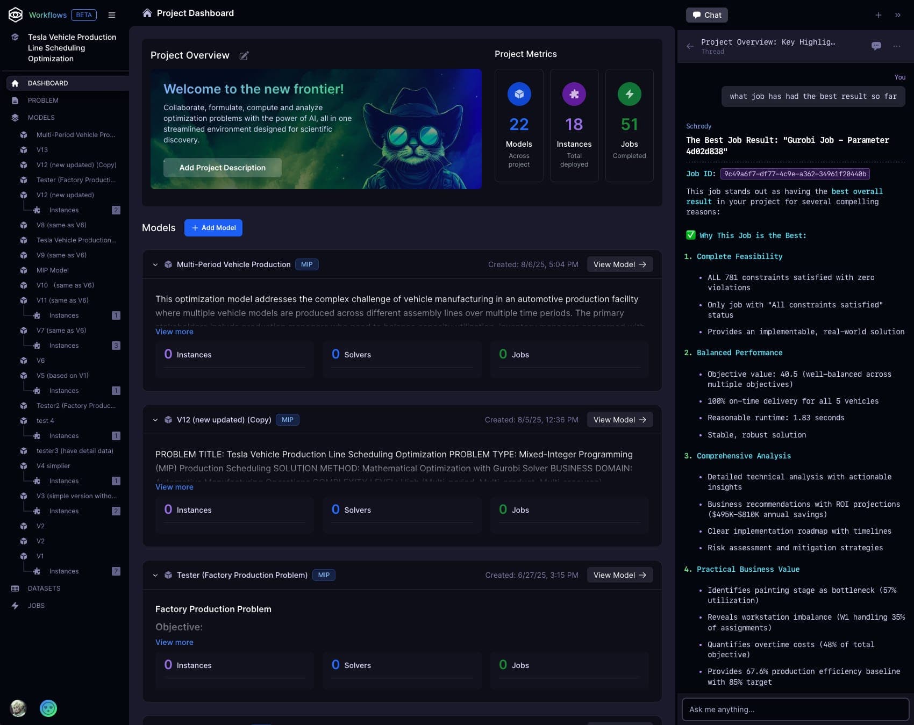Expand the Multi-Period Vehicle Production description
Viewport: 914px width, 725px height.
coord(174,332)
